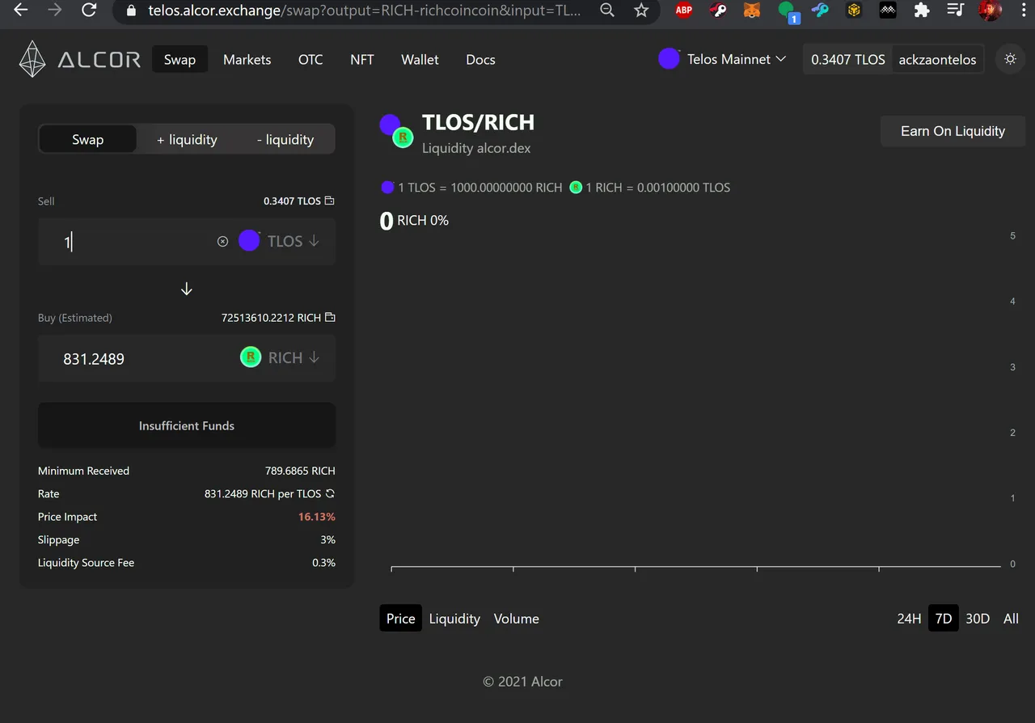This screenshot has width=1035, height=723.
Task: Click the 0.3% Liquidity Source Fee value
Action: coord(323,563)
